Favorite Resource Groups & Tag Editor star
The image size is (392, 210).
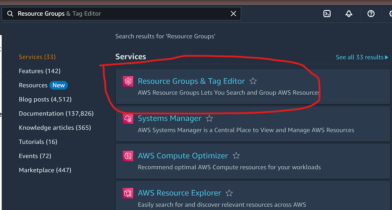click(253, 81)
